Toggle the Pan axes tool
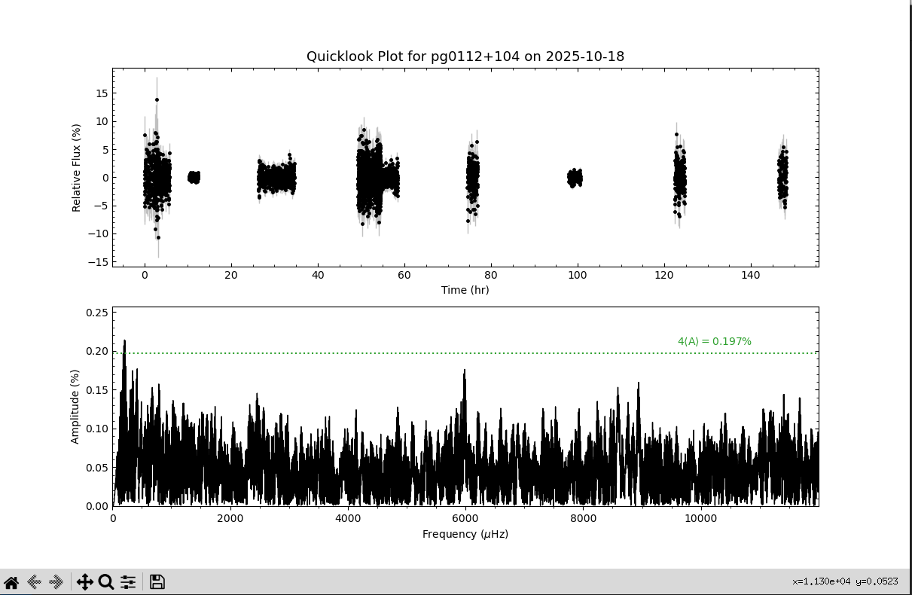 point(84,581)
